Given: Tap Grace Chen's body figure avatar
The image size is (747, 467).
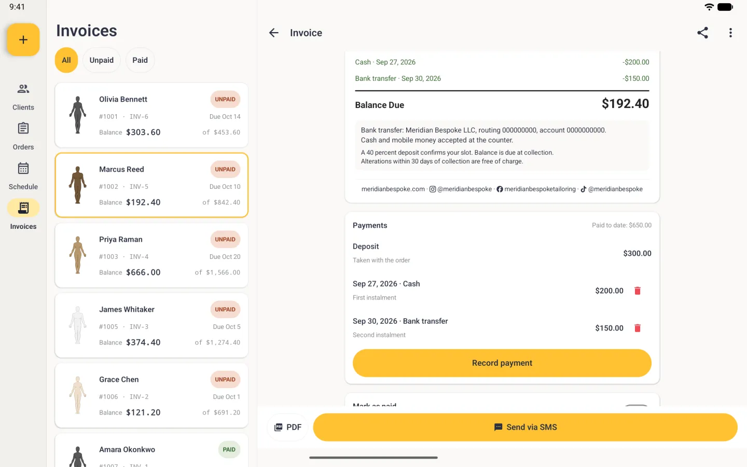Looking at the screenshot, I should pos(78,395).
